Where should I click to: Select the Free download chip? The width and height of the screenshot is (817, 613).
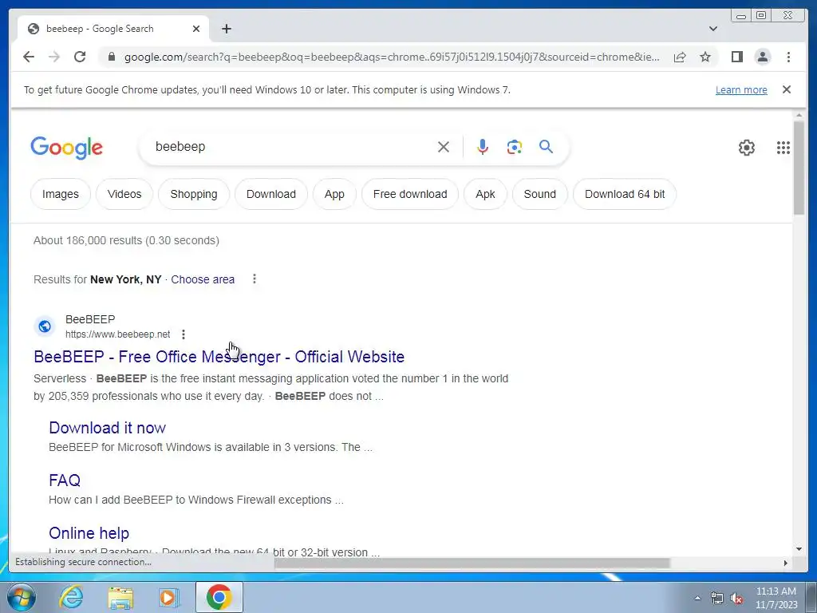(410, 194)
